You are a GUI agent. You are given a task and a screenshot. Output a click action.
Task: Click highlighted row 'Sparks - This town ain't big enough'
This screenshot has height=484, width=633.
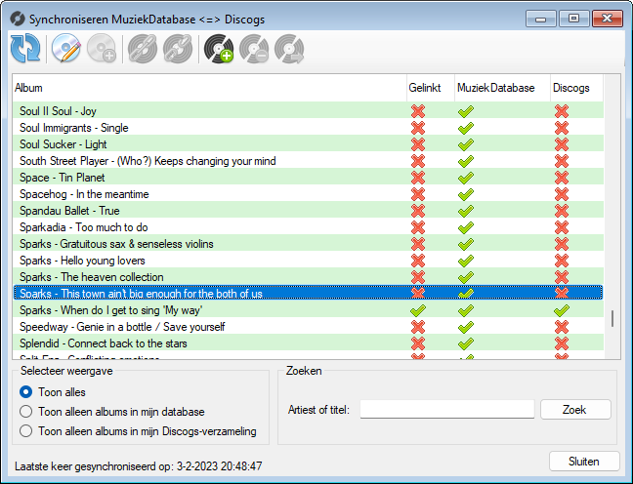(x=309, y=293)
